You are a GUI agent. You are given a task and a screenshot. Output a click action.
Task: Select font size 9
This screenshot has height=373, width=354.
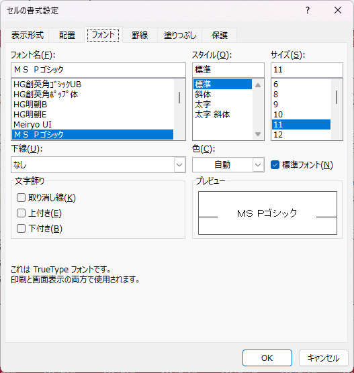[301, 105]
